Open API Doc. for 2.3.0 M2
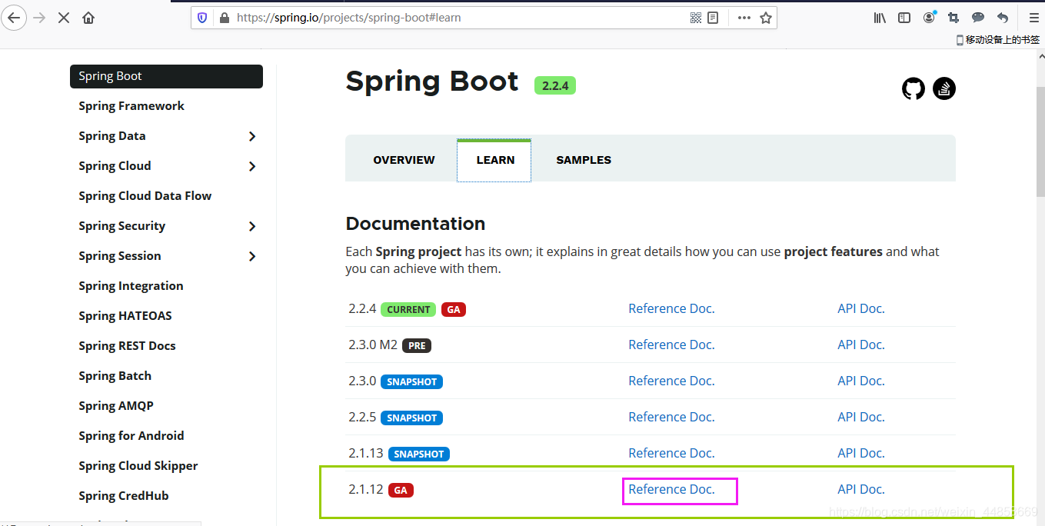Image resolution: width=1045 pixels, height=526 pixels. [861, 345]
